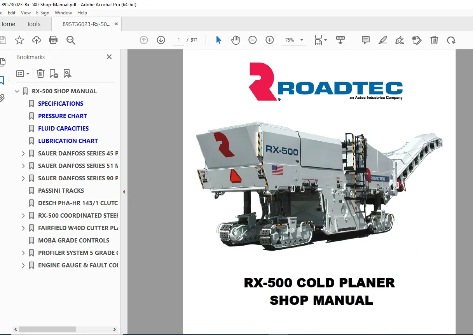Switch to the Tools tab
The height and width of the screenshot is (335, 473).
coord(33,24)
